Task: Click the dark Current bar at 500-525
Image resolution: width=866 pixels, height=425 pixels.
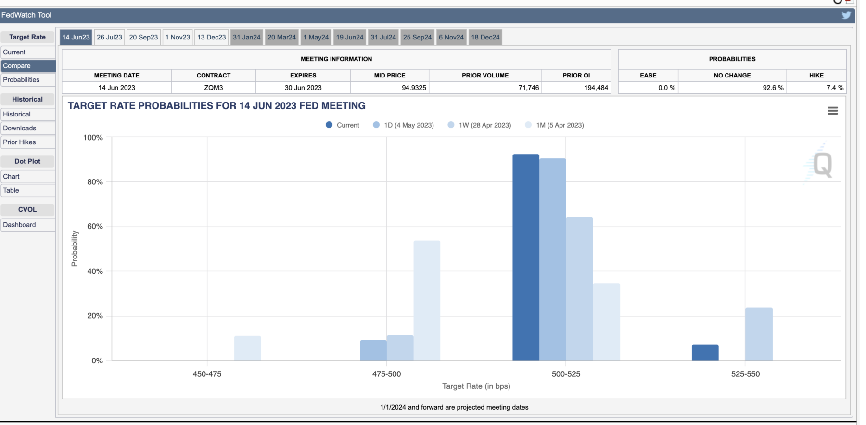Action: [525, 258]
